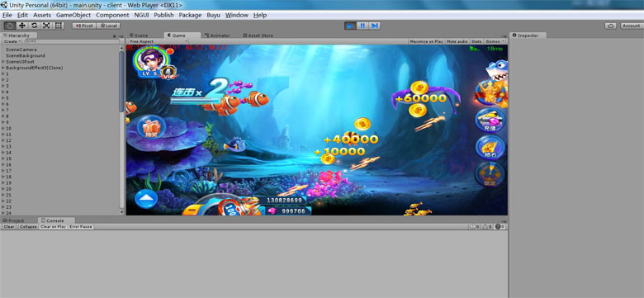Screen dimensions: 644x298
Task: Toggle Console Collapse
Action: pyautogui.click(x=28, y=226)
